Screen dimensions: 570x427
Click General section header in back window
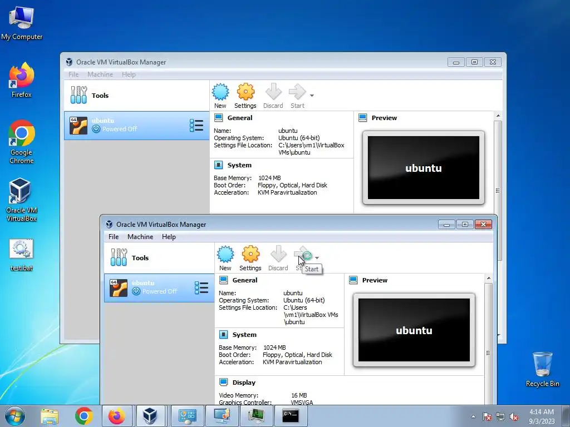coord(239,118)
